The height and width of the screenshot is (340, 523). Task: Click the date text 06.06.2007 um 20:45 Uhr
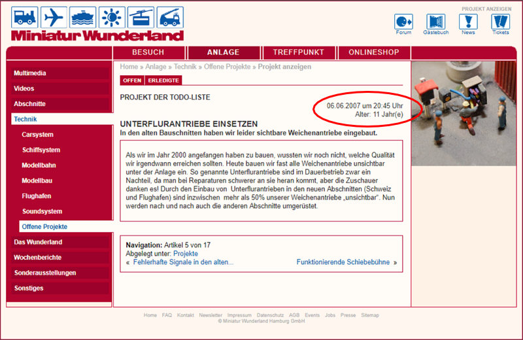[x=365, y=106]
